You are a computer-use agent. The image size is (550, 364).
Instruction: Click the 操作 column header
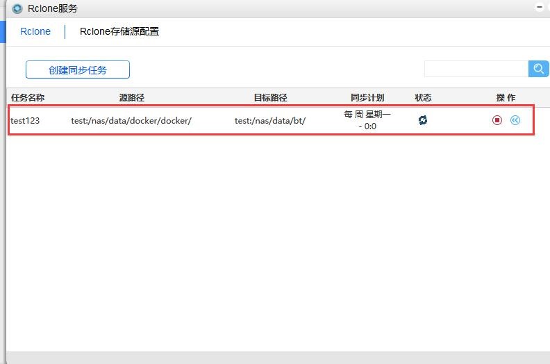coord(506,97)
